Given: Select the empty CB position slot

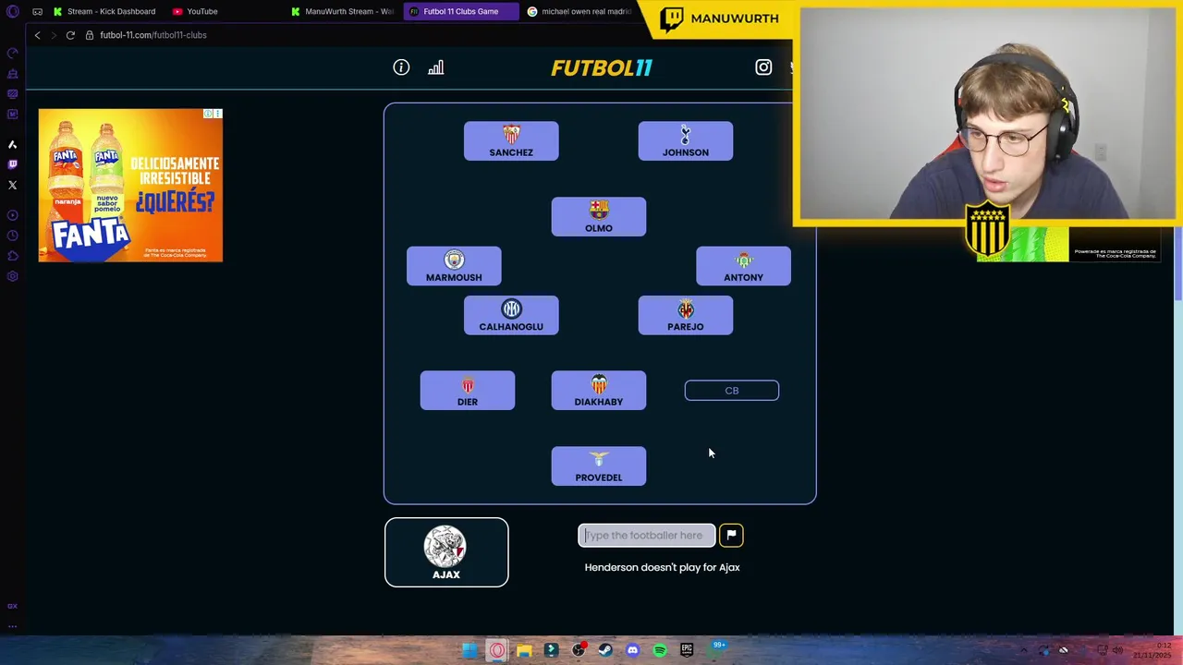Looking at the screenshot, I should pyautogui.click(x=732, y=391).
